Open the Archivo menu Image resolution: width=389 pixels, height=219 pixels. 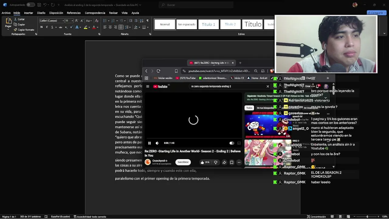point(6,13)
